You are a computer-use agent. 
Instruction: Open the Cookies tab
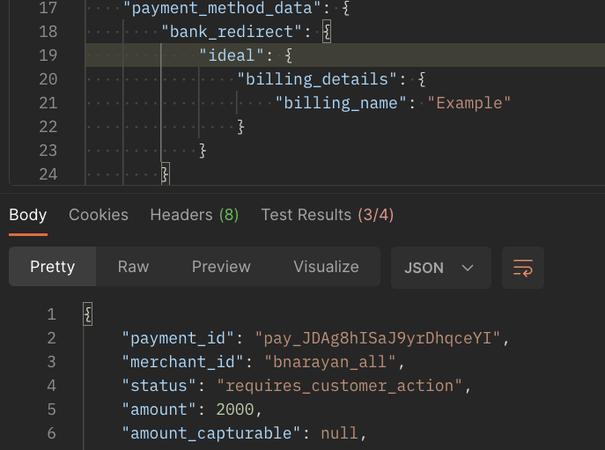[99, 215]
